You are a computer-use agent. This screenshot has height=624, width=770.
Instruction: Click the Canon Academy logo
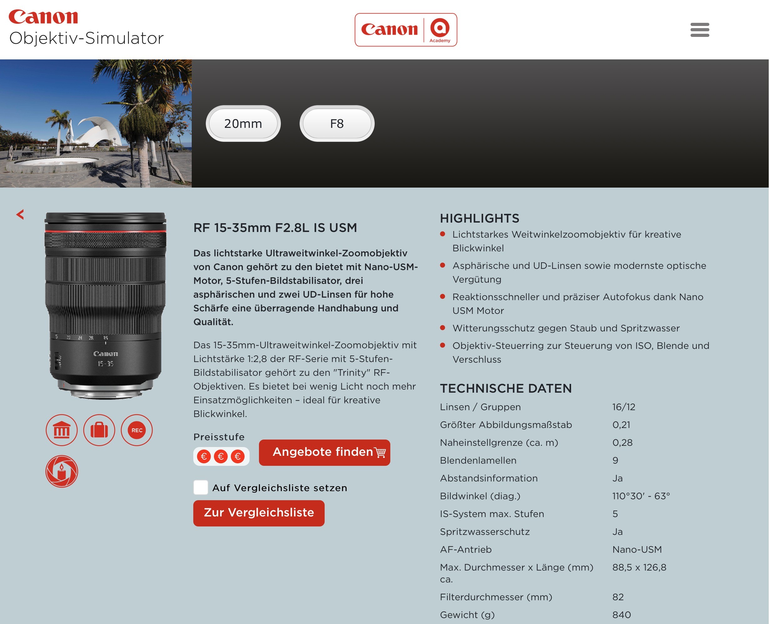click(406, 30)
